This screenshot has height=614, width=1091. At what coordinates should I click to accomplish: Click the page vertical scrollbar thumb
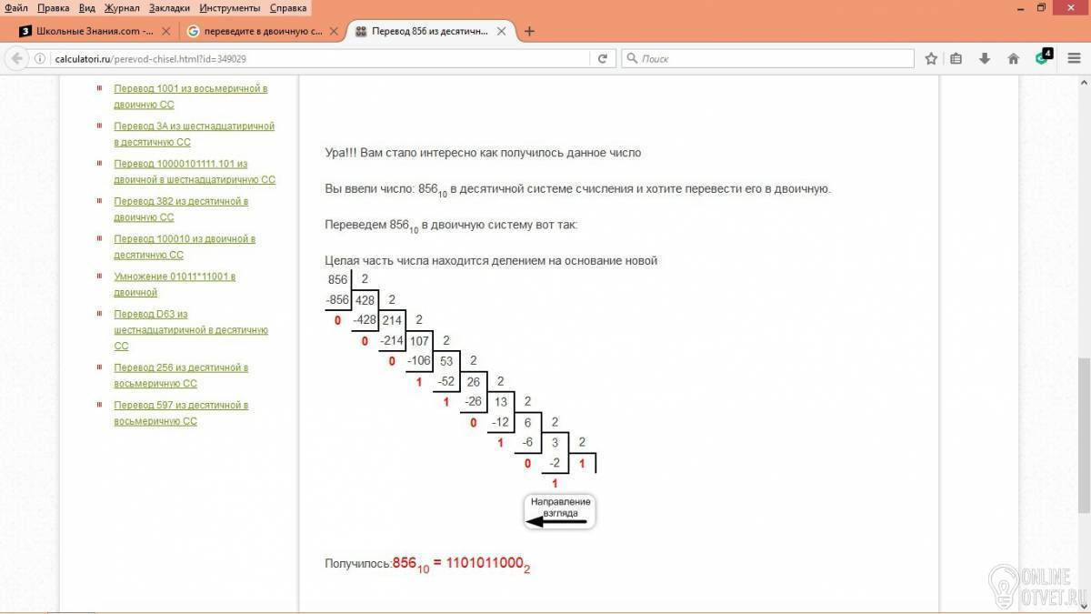[1084, 435]
